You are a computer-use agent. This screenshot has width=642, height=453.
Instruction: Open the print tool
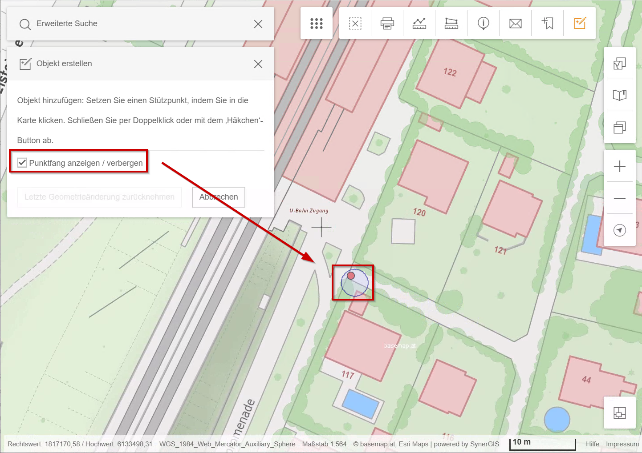coord(387,24)
